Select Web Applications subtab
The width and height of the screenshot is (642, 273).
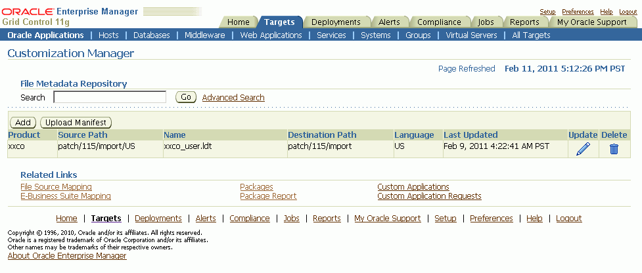[271, 35]
